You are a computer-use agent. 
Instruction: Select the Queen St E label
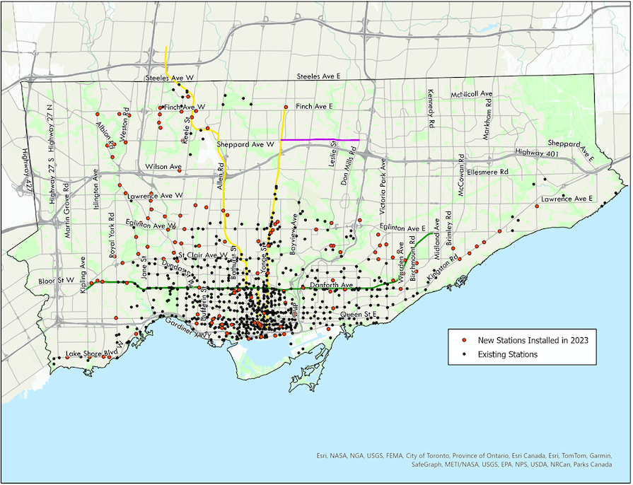coord(361,313)
